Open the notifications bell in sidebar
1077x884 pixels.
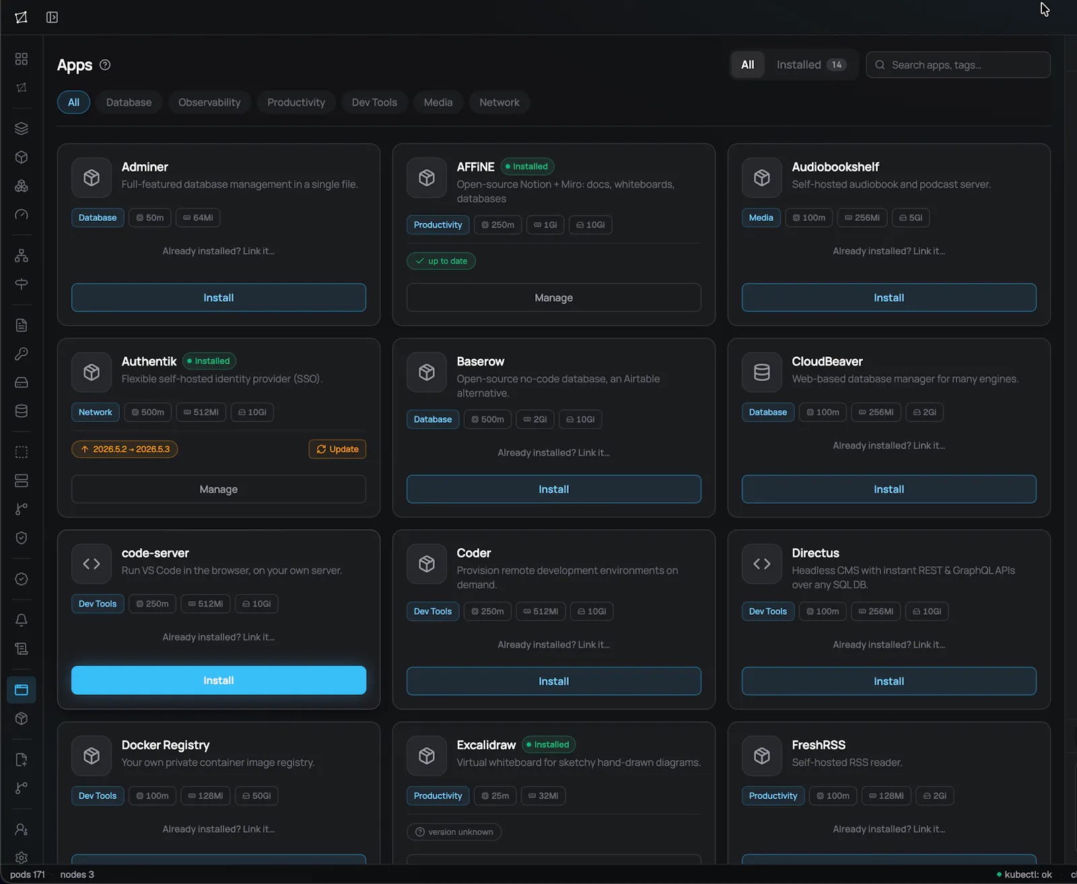tap(22, 619)
